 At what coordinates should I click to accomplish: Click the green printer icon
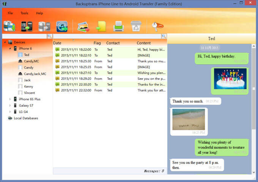[118, 26]
